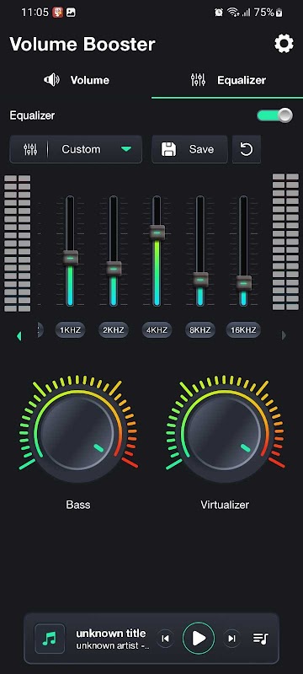Click the Virtualizer knob dial
Screen dimensions: 303x674
pos(225,432)
